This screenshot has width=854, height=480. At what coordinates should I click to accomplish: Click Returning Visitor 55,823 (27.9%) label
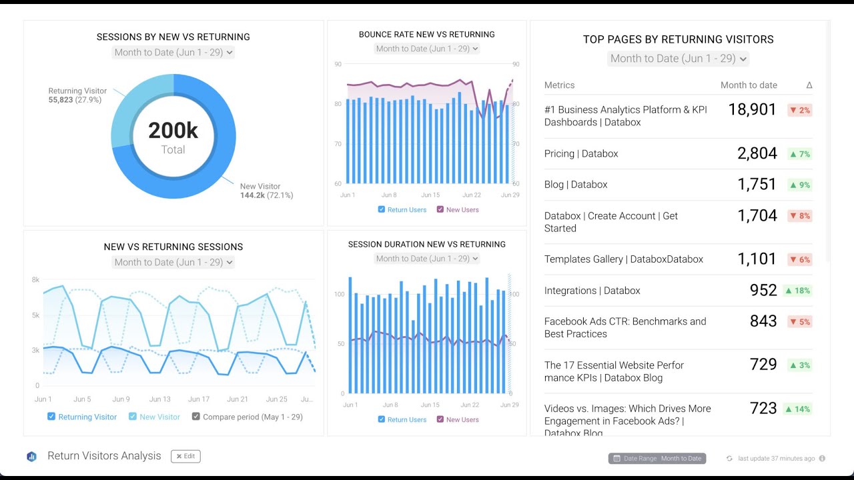tap(77, 95)
